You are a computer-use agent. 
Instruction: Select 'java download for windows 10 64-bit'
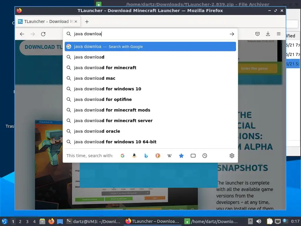(150, 142)
